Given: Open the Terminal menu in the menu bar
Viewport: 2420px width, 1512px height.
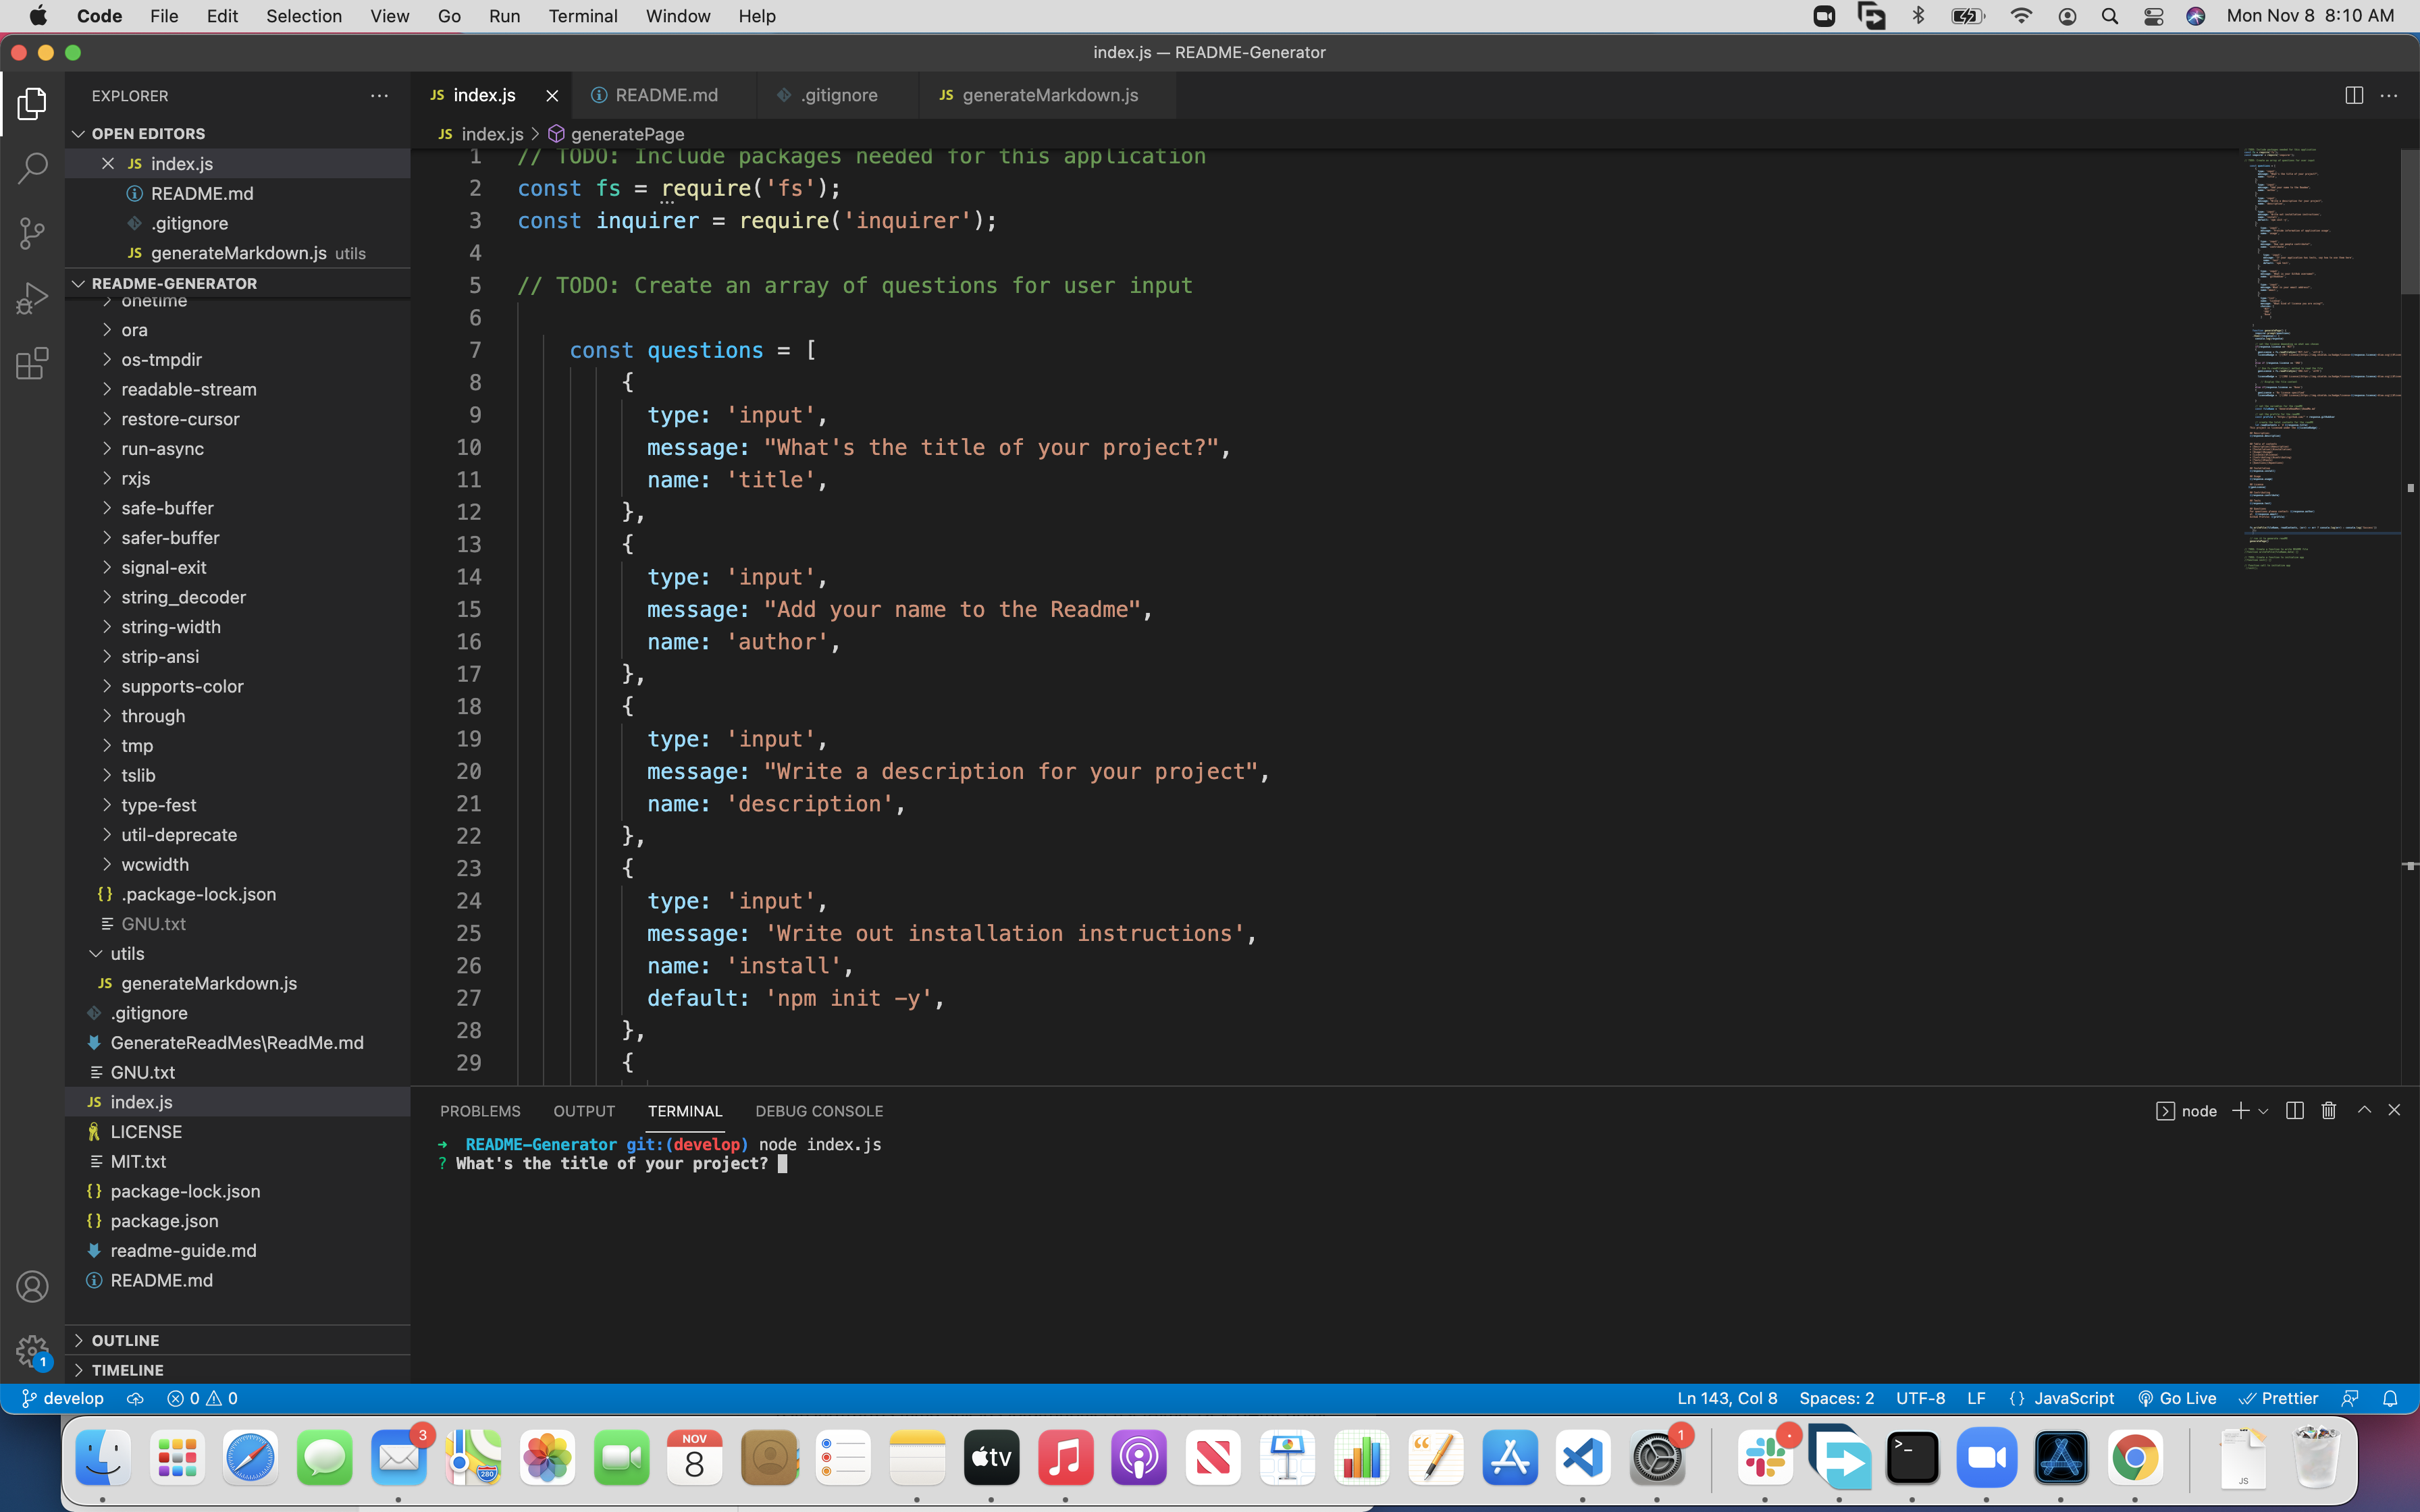Looking at the screenshot, I should pyautogui.click(x=583, y=16).
